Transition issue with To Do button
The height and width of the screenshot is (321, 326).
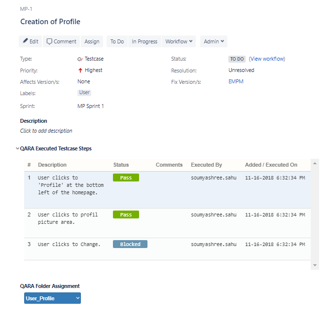(117, 41)
